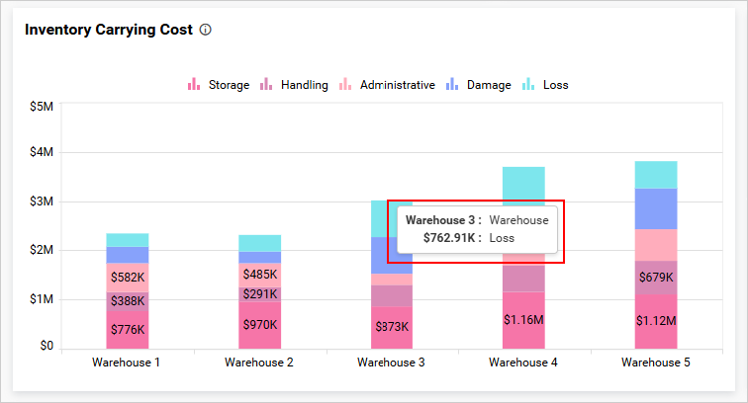Click the $291K Handling segment in Warehouse 2
The height and width of the screenshot is (403, 748).
click(x=259, y=294)
